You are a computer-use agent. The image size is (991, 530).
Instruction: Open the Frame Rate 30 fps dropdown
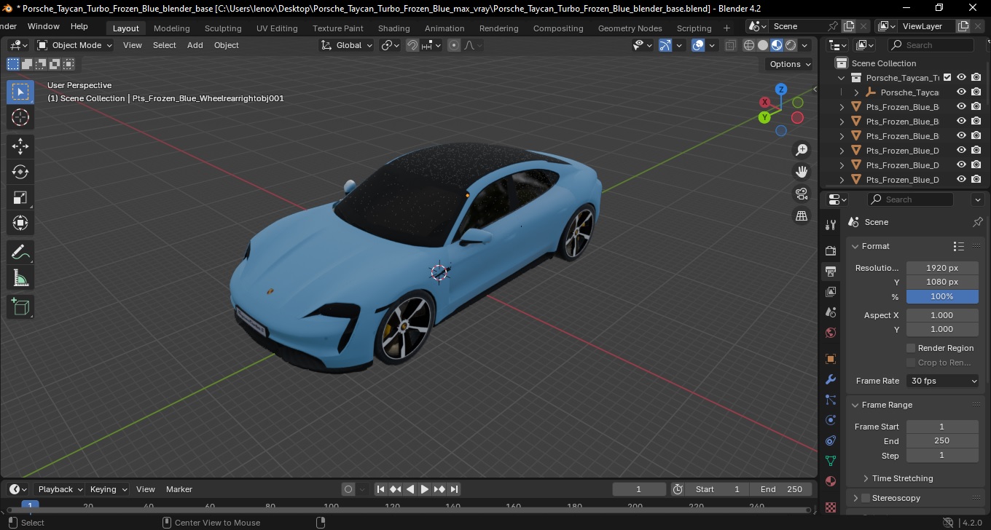point(943,381)
